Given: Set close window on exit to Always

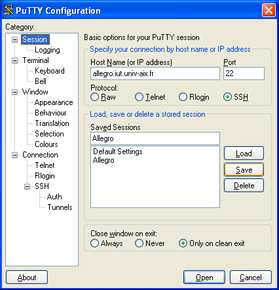Looking at the screenshot, I should [94, 243].
